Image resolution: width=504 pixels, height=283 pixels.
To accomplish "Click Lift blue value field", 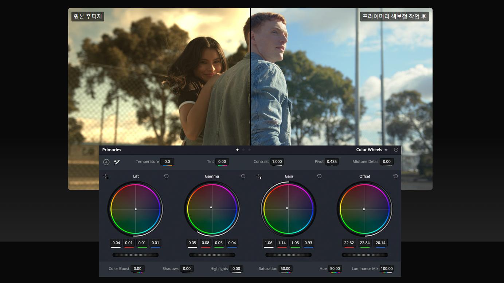I will [x=155, y=243].
